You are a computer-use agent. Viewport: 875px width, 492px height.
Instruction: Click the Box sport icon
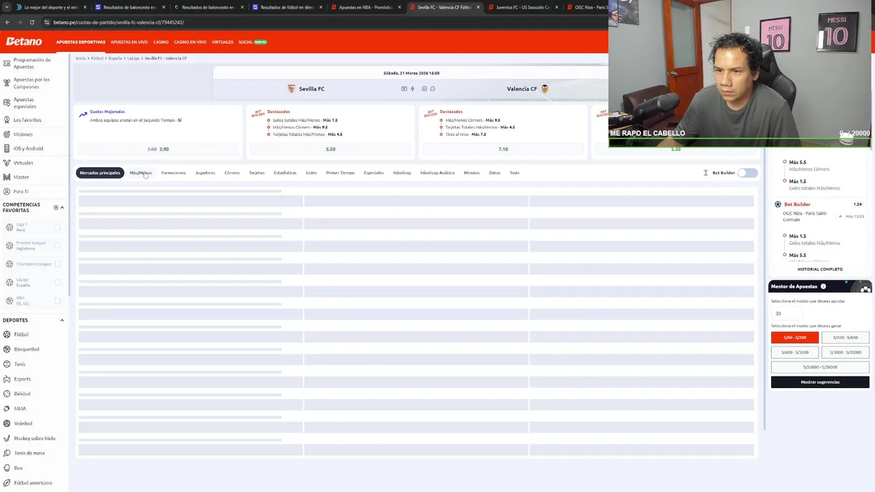coord(7,468)
